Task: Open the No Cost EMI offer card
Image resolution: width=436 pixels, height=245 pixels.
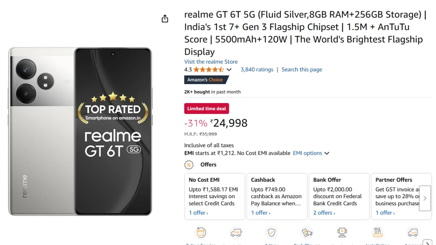Action: tap(215, 196)
